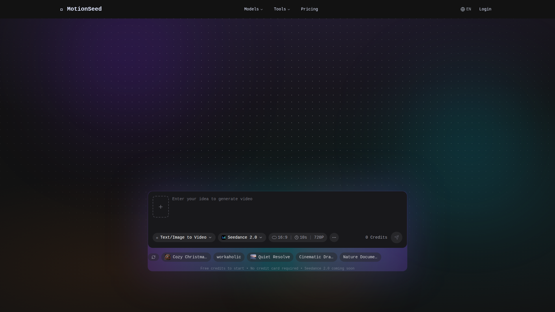Click the globe language icon
This screenshot has height=312, width=555.
coord(463,9)
